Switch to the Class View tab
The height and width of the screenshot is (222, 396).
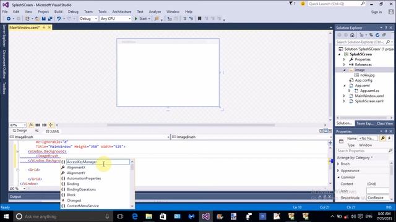[x=385, y=123]
